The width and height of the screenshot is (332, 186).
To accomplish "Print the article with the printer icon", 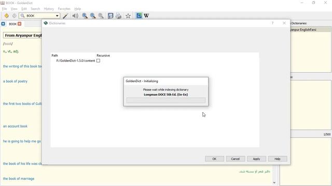I will (119, 16).
